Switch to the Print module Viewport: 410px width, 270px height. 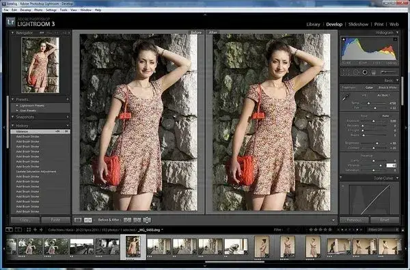(379, 25)
